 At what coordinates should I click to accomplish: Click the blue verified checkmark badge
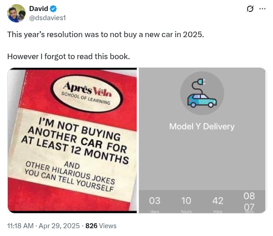tap(53, 9)
